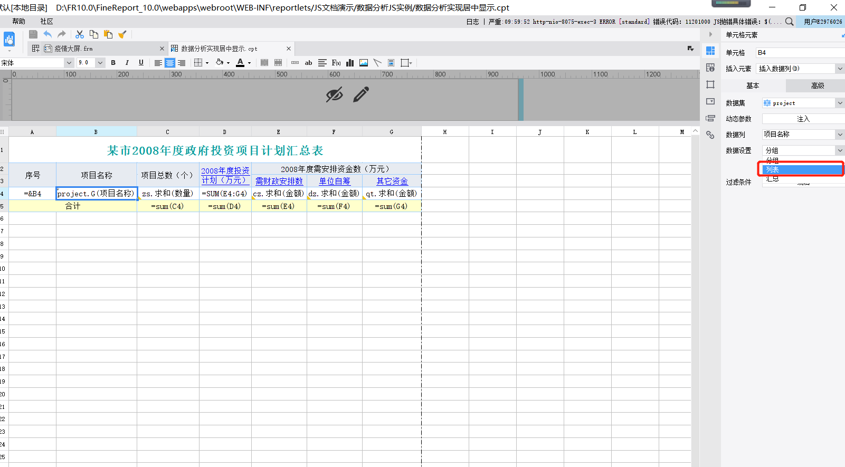Open the cell attributes panel icon
845x467 pixels.
click(710, 68)
